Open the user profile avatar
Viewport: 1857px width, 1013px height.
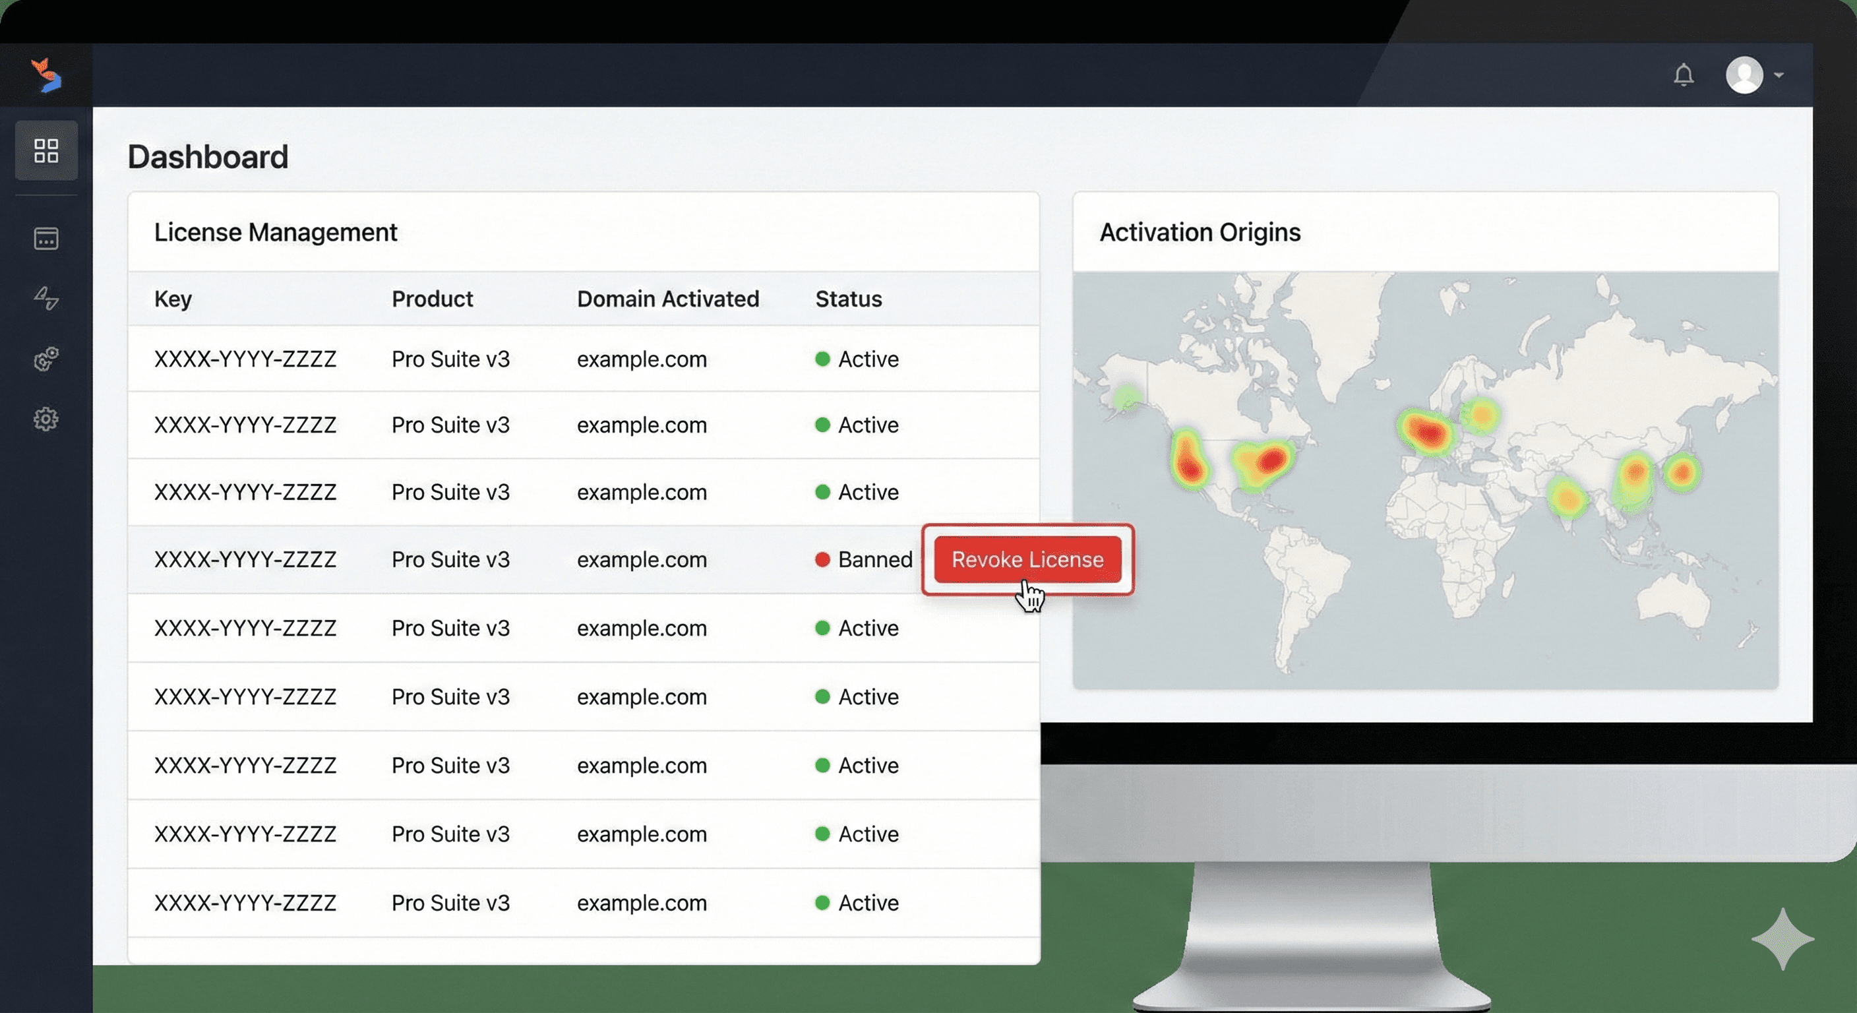click(x=1744, y=75)
